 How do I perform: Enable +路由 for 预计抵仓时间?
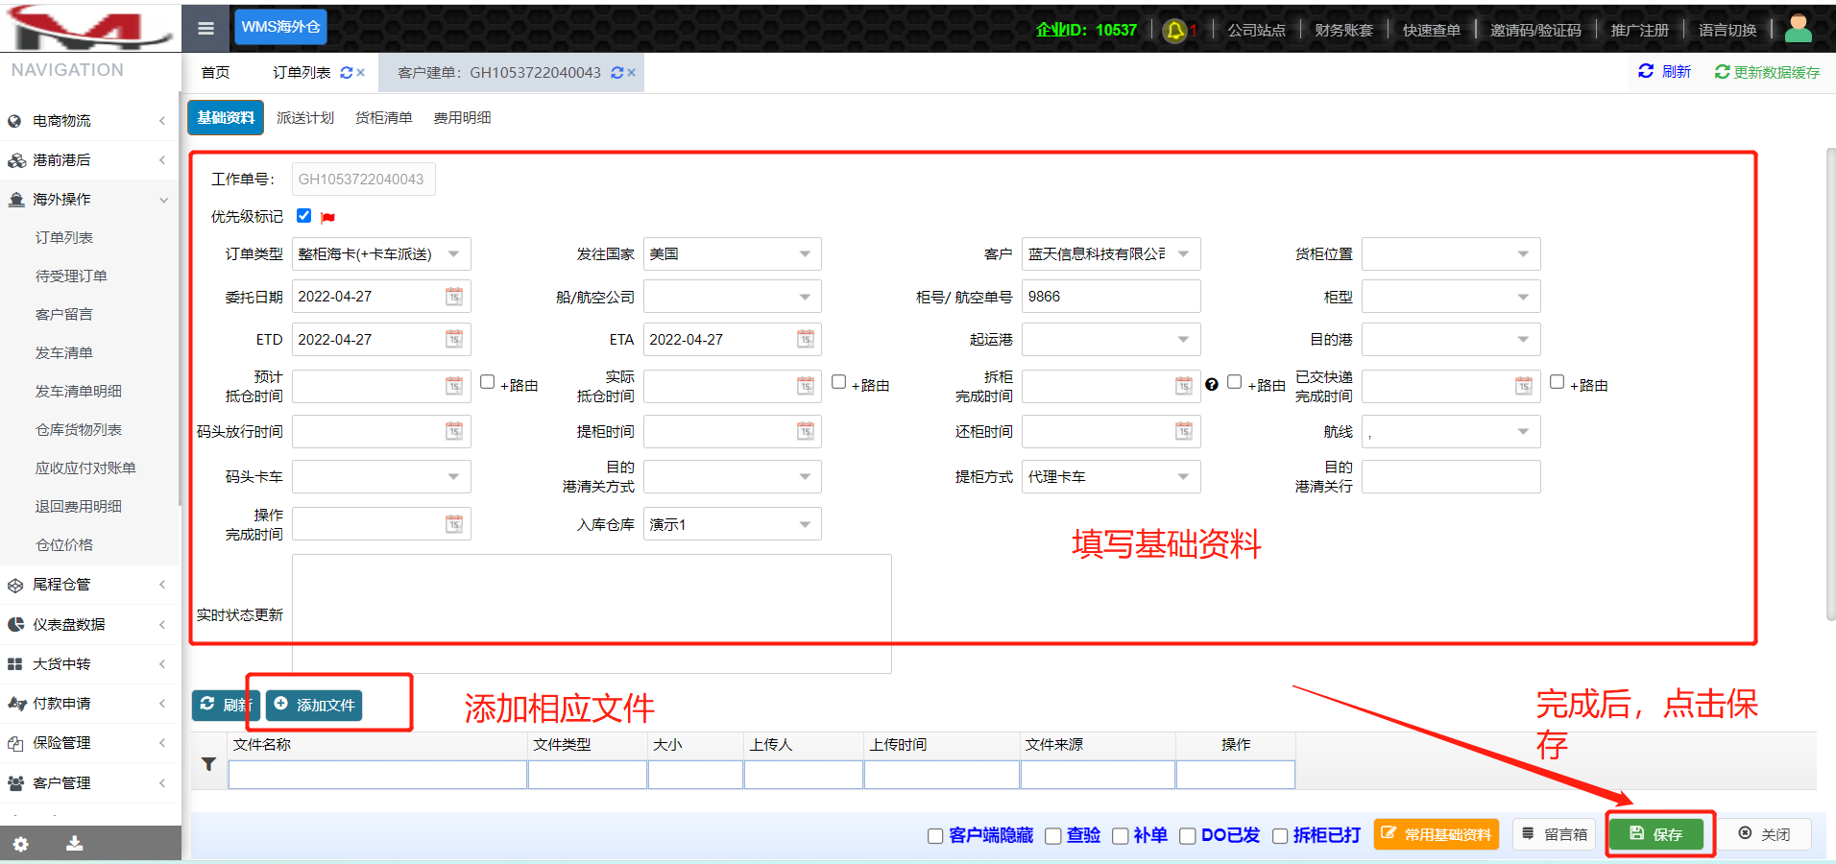488,382
